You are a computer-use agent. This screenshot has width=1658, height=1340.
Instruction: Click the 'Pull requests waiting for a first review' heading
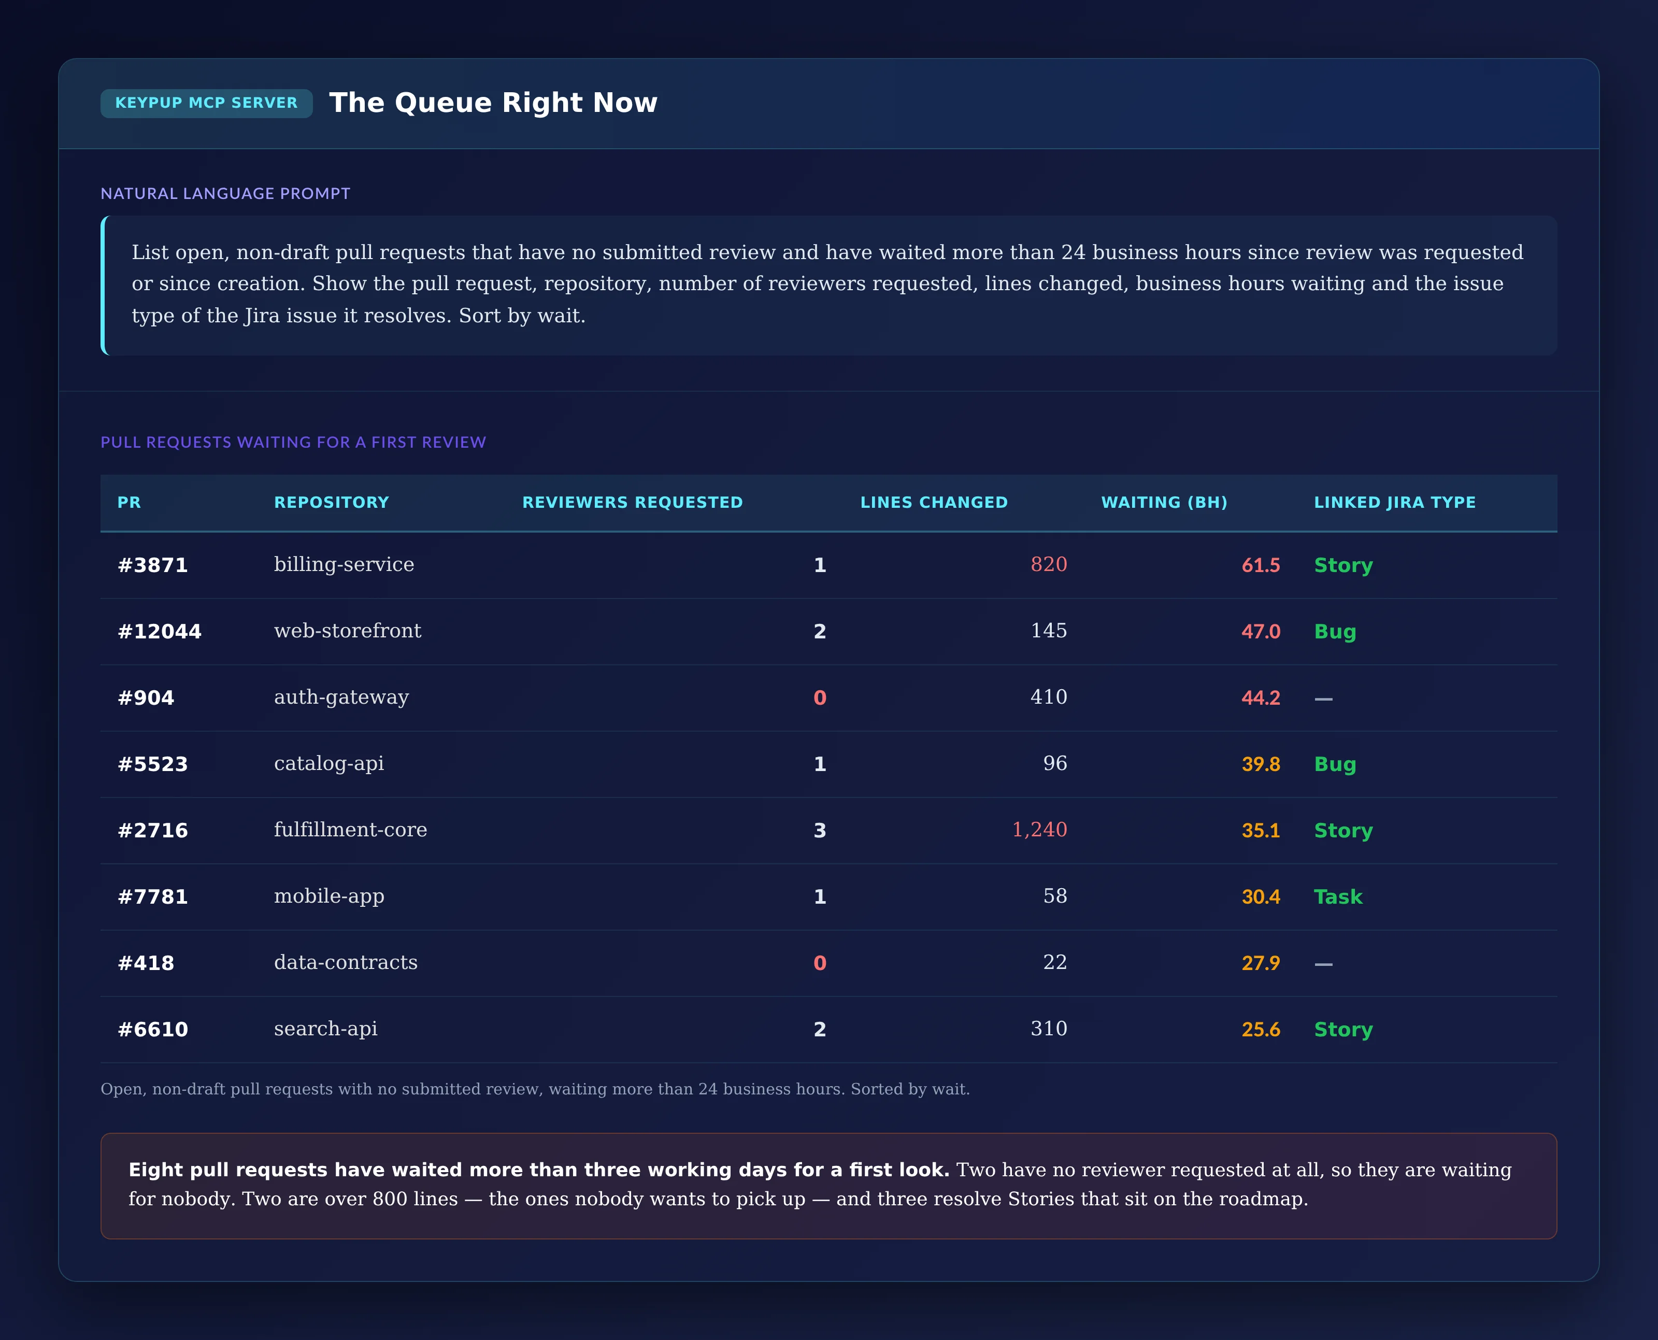click(x=293, y=443)
